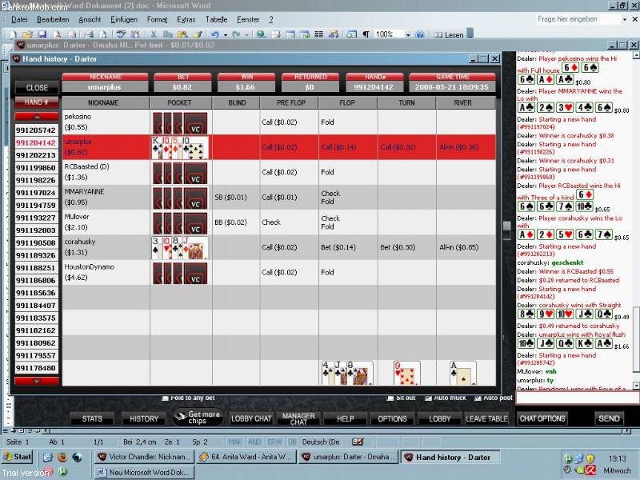Click the HISTORY button
640x480 pixels.
[x=144, y=418]
